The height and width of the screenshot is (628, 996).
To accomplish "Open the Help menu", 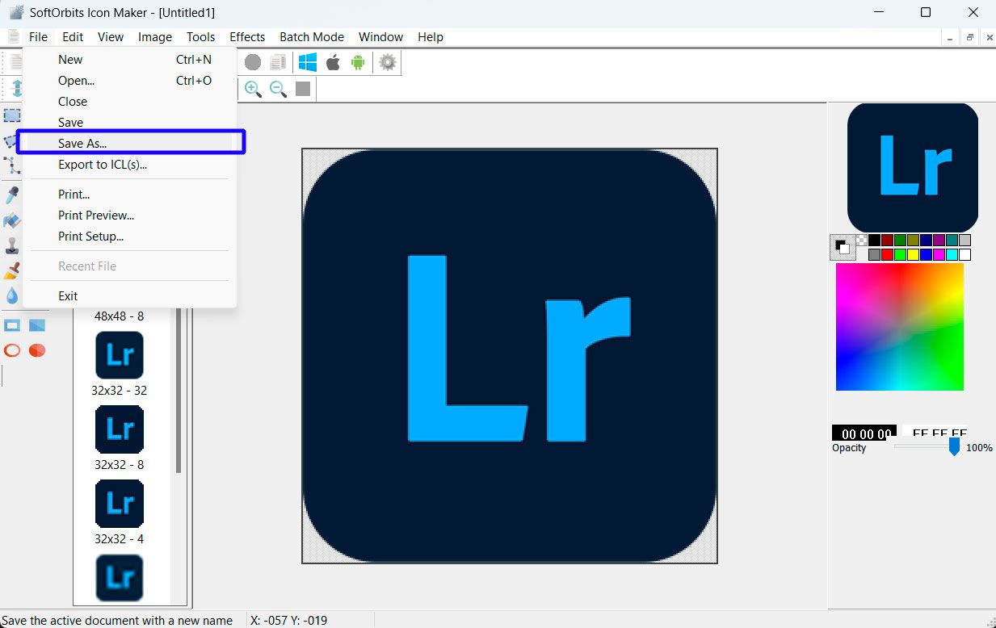I will pyautogui.click(x=431, y=36).
